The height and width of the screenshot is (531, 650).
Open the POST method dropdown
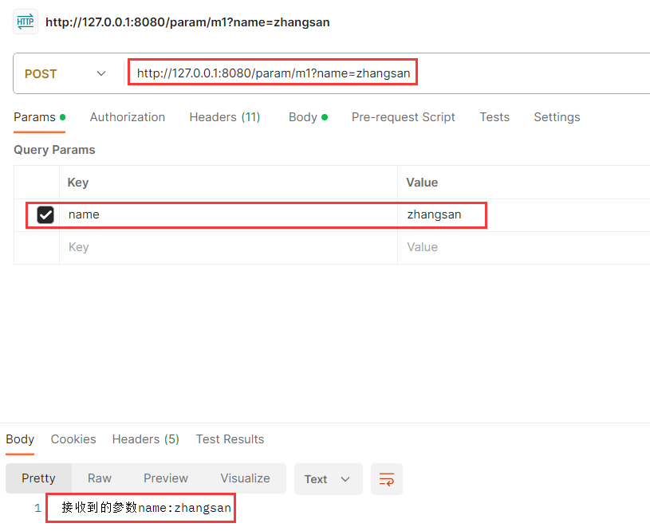click(x=65, y=74)
